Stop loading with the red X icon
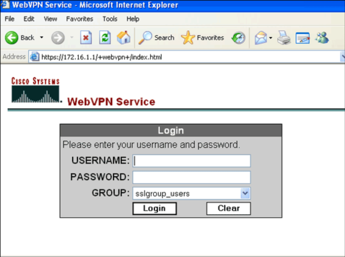This screenshot has width=345, height=257. (x=86, y=37)
